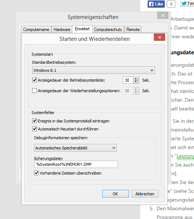Click the Sicherungsdatei path input field
Image resolution: width=194 pixels, height=219 pixels.
pyautogui.click(x=76, y=164)
